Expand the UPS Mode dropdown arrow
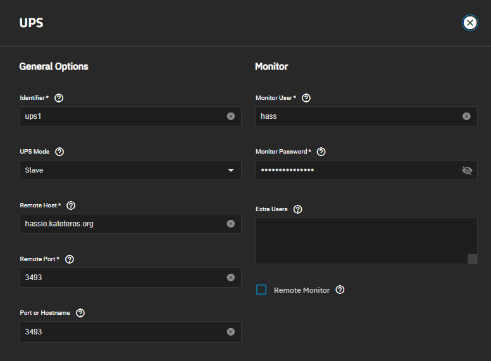491x361 pixels. [x=231, y=170]
